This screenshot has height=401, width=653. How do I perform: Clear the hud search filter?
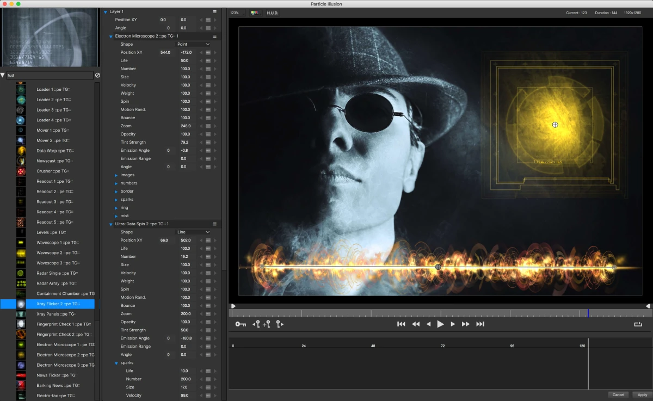[x=97, y=75]
